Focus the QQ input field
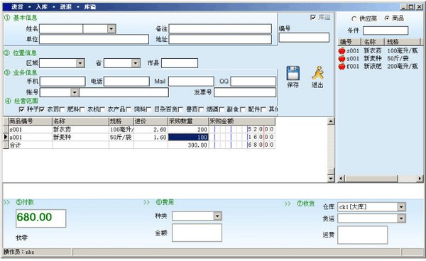The height and width of the screenshot is (261, 426). point(253,82)
